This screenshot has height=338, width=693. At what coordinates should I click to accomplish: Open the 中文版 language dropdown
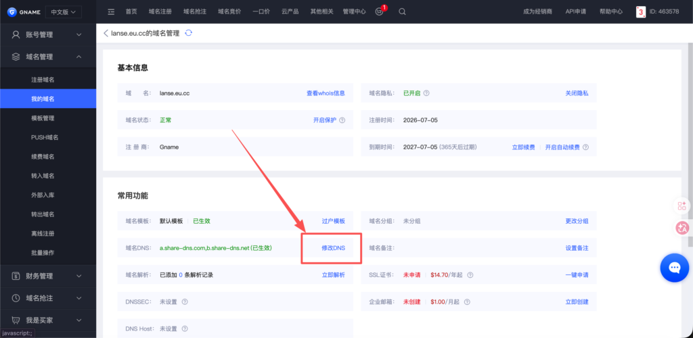(63, 12)
